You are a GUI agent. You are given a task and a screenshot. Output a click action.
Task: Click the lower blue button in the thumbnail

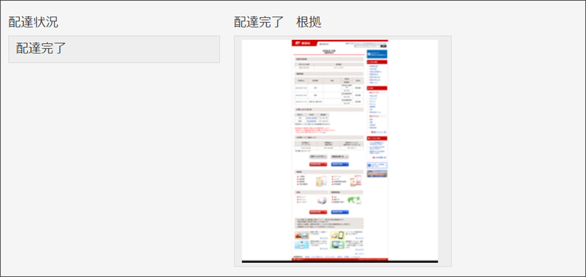pos(340,211)
